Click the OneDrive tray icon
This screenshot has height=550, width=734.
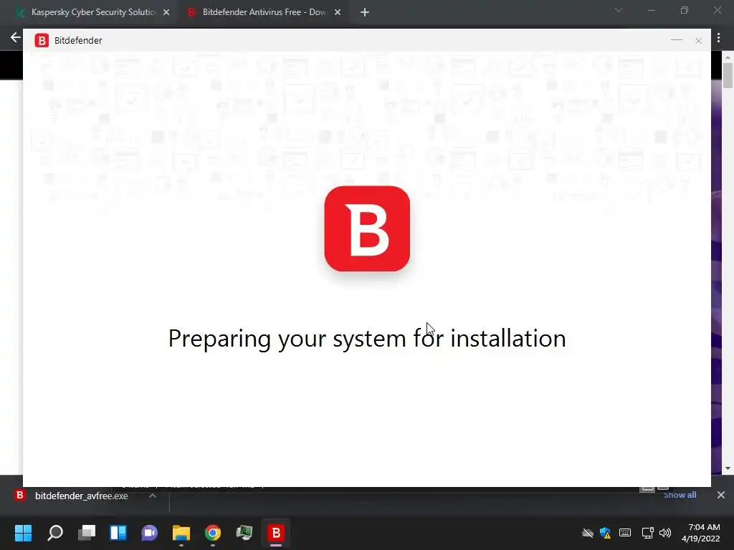point(588,533)
